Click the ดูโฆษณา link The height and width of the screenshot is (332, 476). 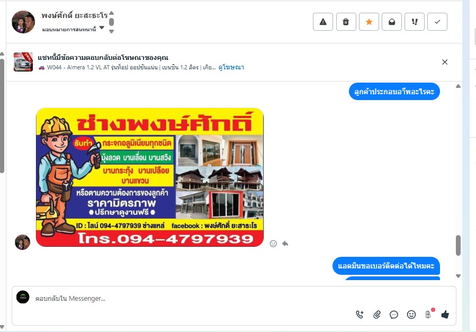coord(231,67)
